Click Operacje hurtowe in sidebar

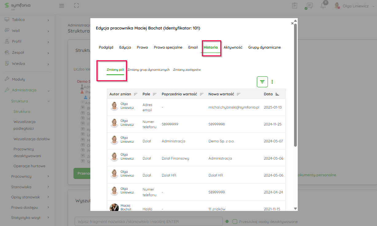[x=29, y=166]
